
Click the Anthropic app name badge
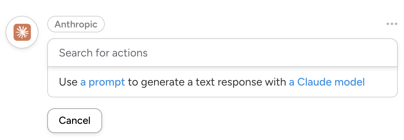tap(76, 24)
